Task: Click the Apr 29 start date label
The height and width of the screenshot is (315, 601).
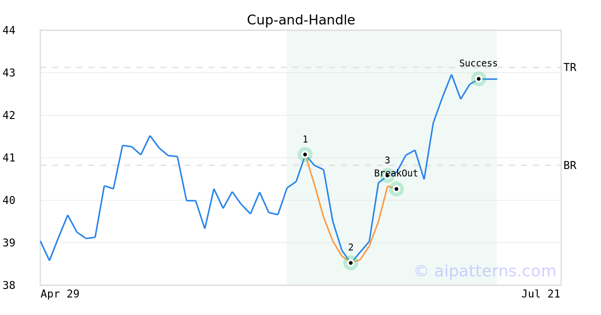Action: (60, 294)
